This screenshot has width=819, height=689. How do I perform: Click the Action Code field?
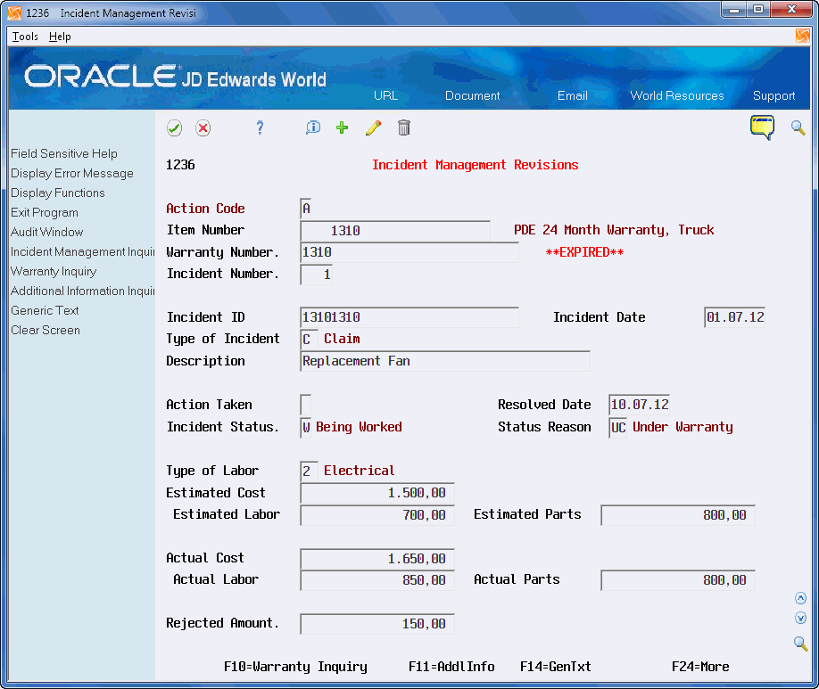click(306, 209)
